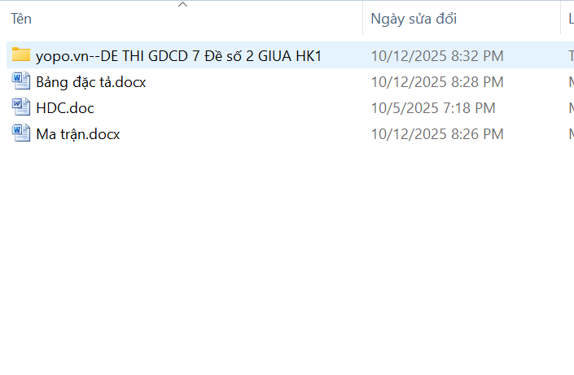574x375 pixels.
Task: Click the modified date 10/12/2025 8:28 PM
Action: pyautogui.click(x=437, y=82)
